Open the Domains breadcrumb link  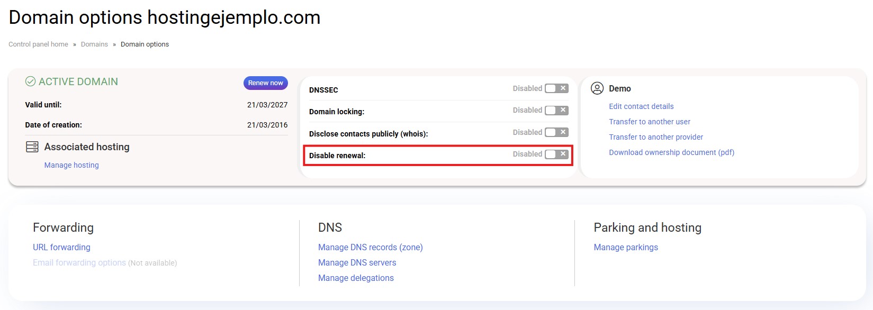tap(94, 44)
